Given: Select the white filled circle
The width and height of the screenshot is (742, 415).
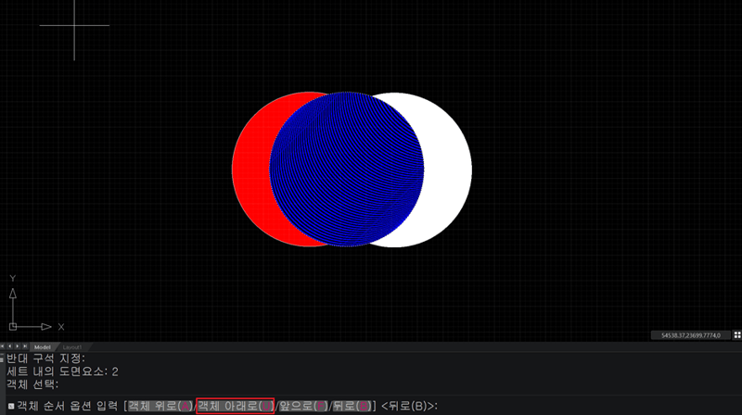Looking at the screenshot, I should click(447, 170).
